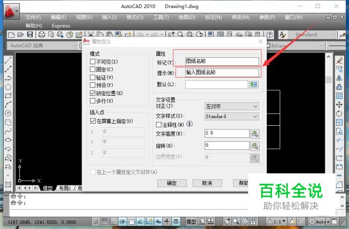Enable the 多行(U) checkbox
349x229 pixels.
[92, 101]
